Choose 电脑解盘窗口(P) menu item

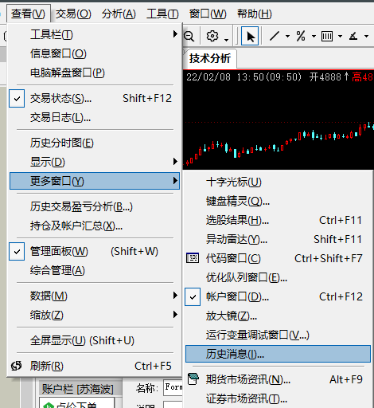coord(95,73)
